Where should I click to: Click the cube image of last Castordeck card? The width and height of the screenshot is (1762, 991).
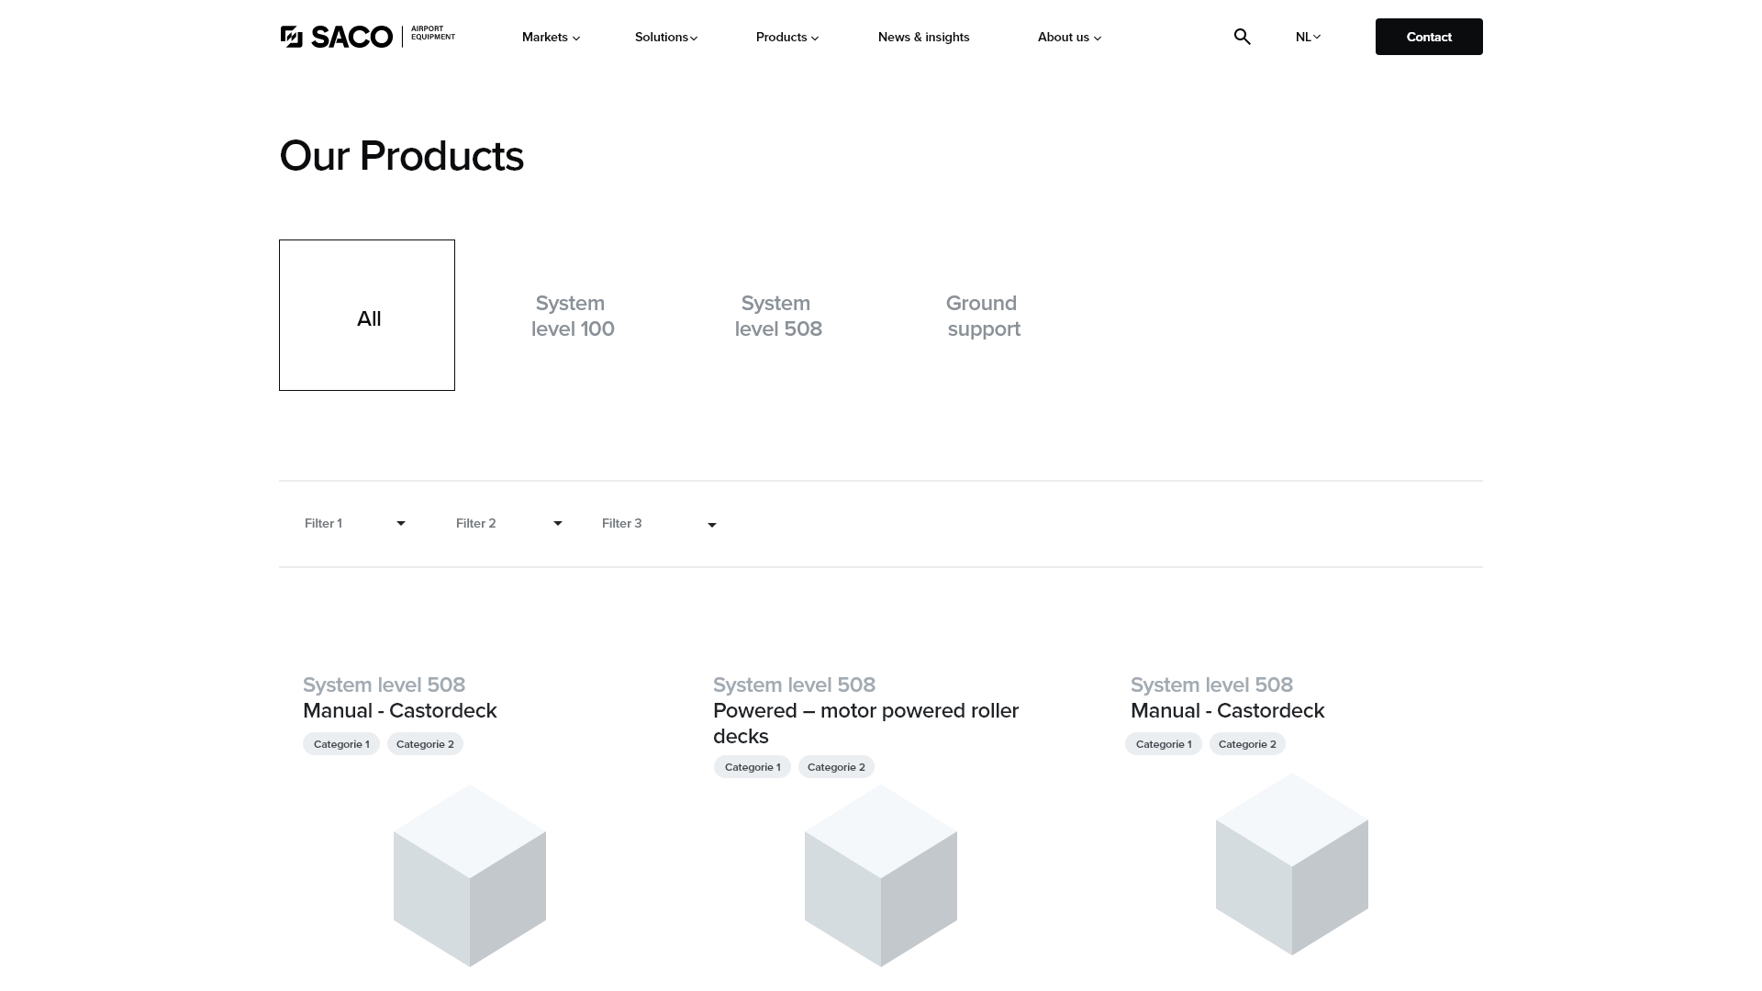(1292, 864)
